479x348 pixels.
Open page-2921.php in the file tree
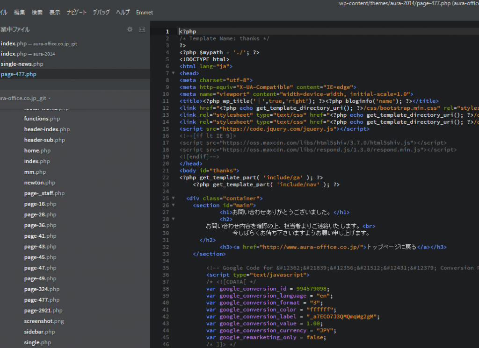[44, 311]
